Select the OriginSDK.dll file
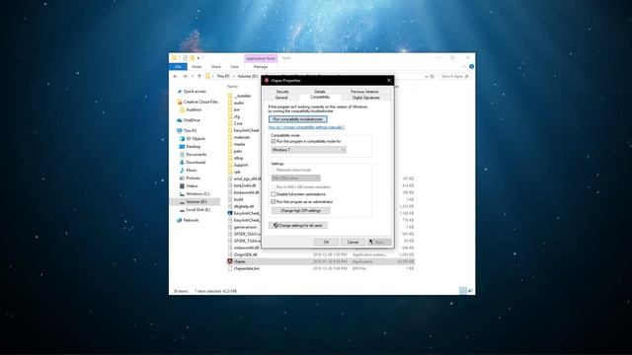 [x=246, y=254]
